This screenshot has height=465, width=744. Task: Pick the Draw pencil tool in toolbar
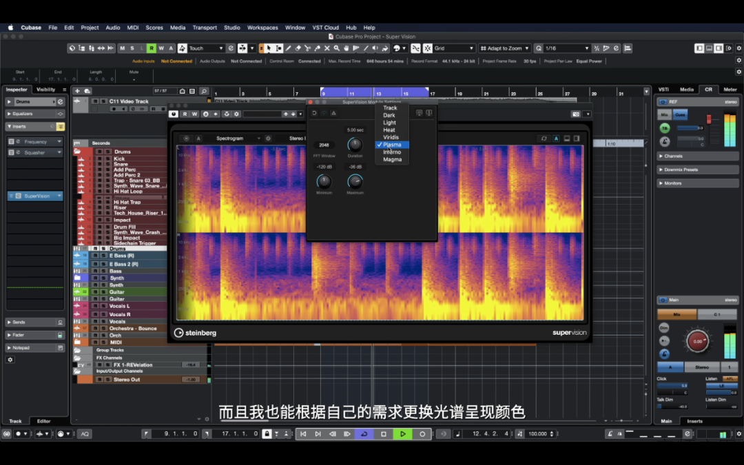(288, 48)
